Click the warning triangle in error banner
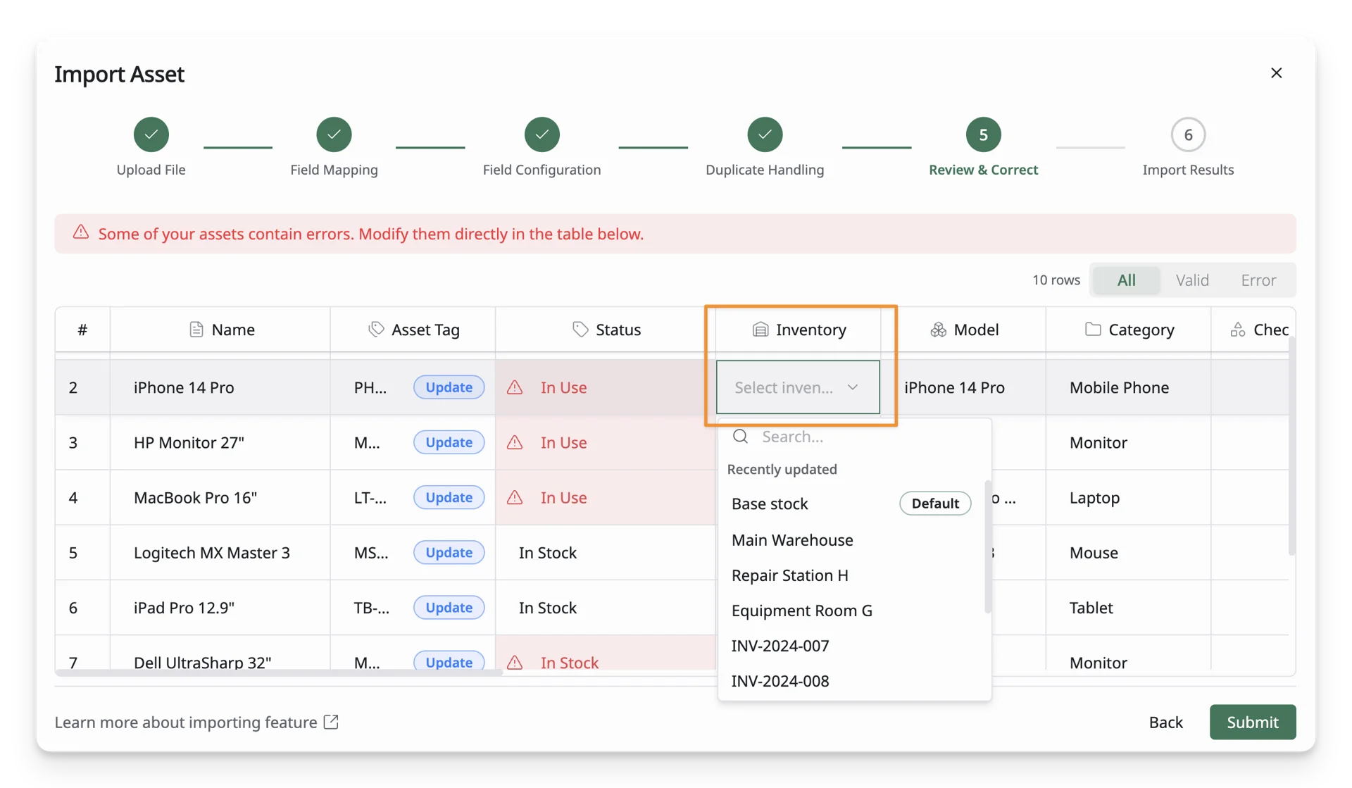This screenshot has width=1352, height=788. [81, 232]
